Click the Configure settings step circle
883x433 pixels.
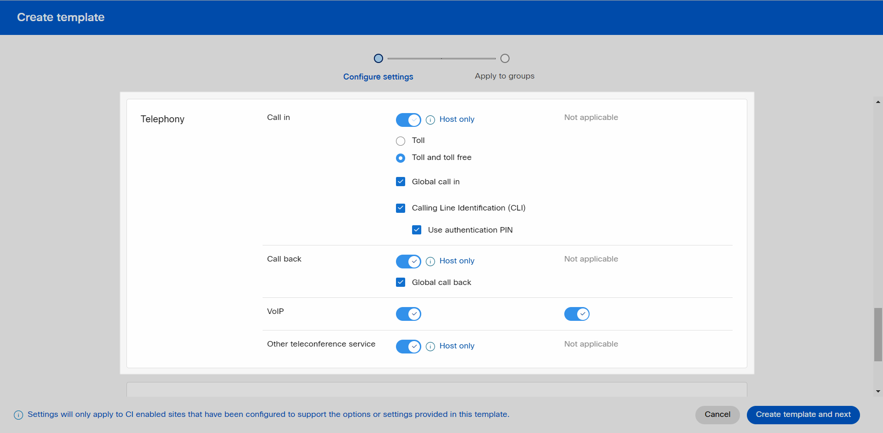click(x=378, y=58)
